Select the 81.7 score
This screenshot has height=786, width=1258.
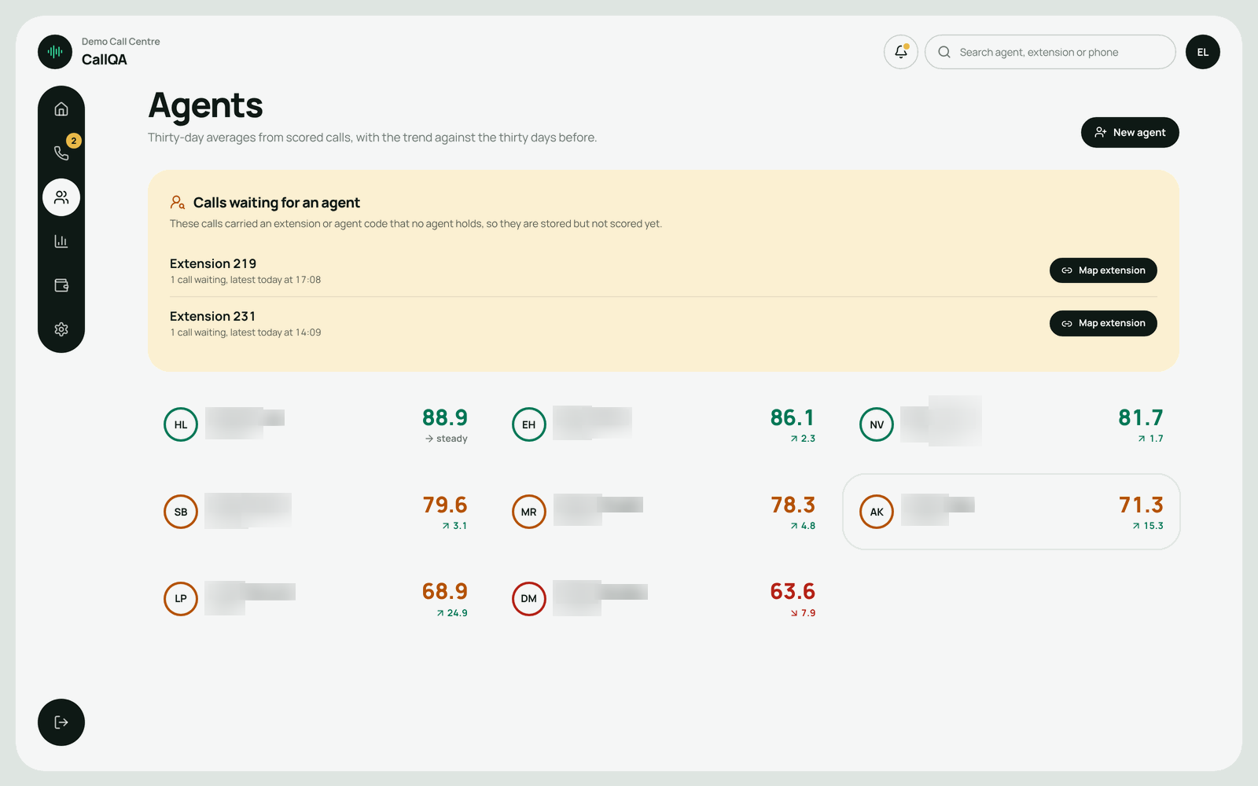[x=1141, y=417]
